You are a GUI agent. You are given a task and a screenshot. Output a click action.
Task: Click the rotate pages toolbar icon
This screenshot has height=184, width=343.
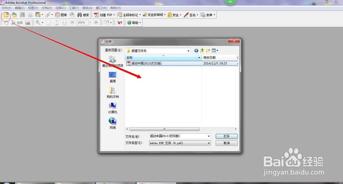tap(106, 23)
